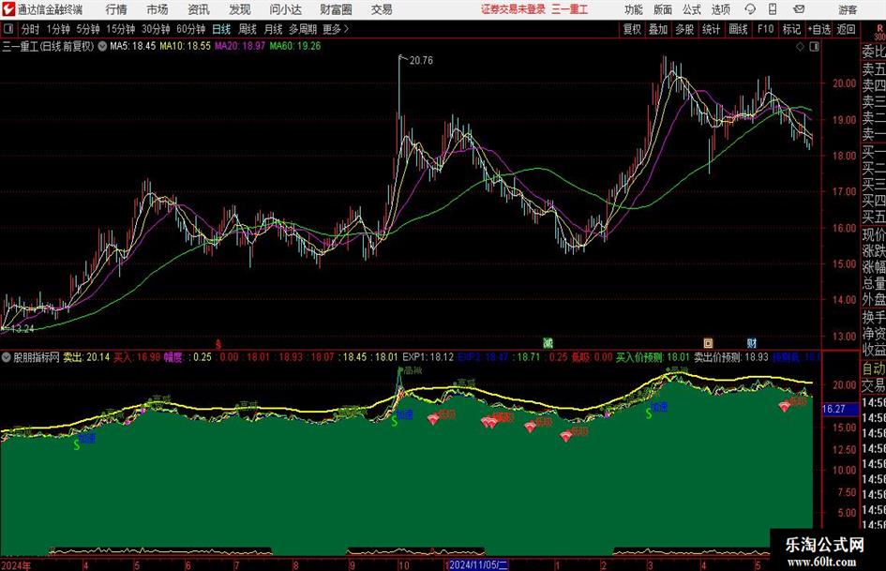Viewport: 886px width, 571px height.
Task: Click the red dollar marker on chart axis
Action: pos(218,343)
